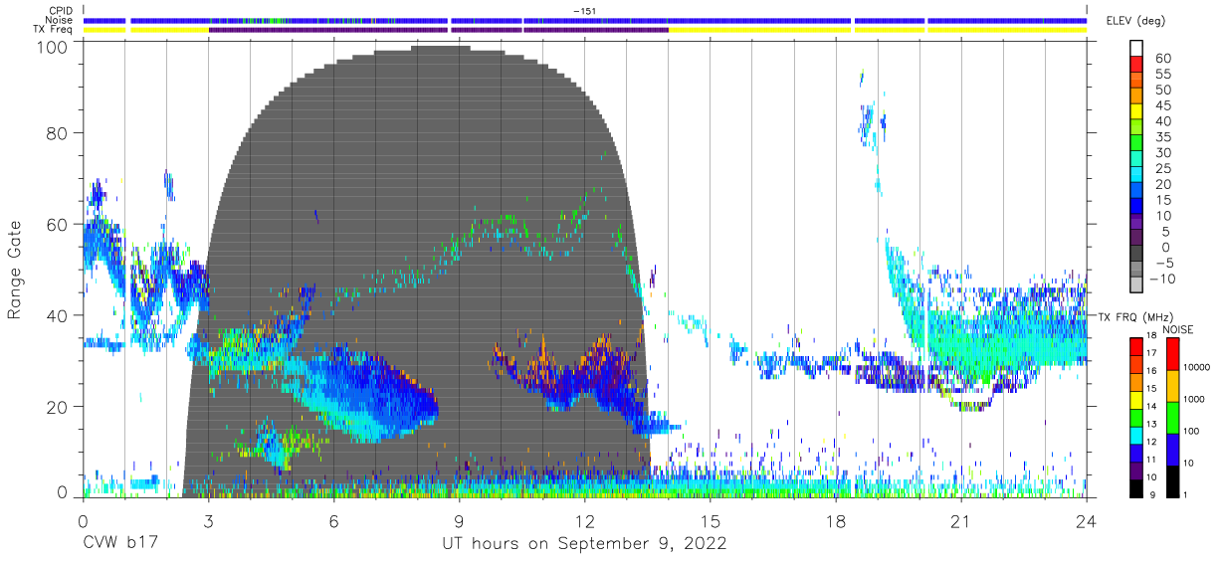Image resolution: width=1222 pixels, height=564 pixels.
Task: Click the y-axis tick label '20'
Action: point(57,407)
